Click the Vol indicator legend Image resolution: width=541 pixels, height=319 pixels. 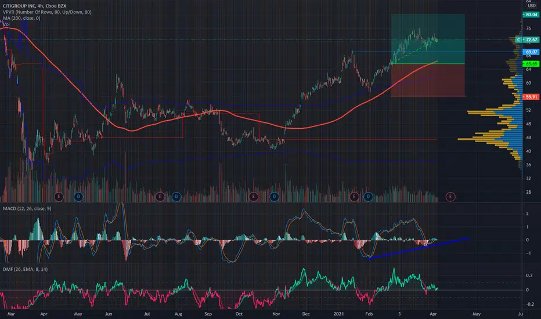click(6, 24)
